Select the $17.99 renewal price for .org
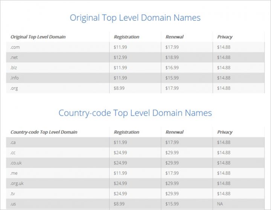Viewport: 271px width, 210px height. tap(172, 88)
